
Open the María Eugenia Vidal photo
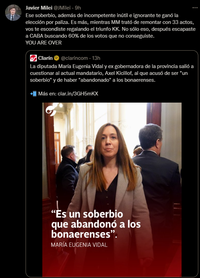(112, 190)
